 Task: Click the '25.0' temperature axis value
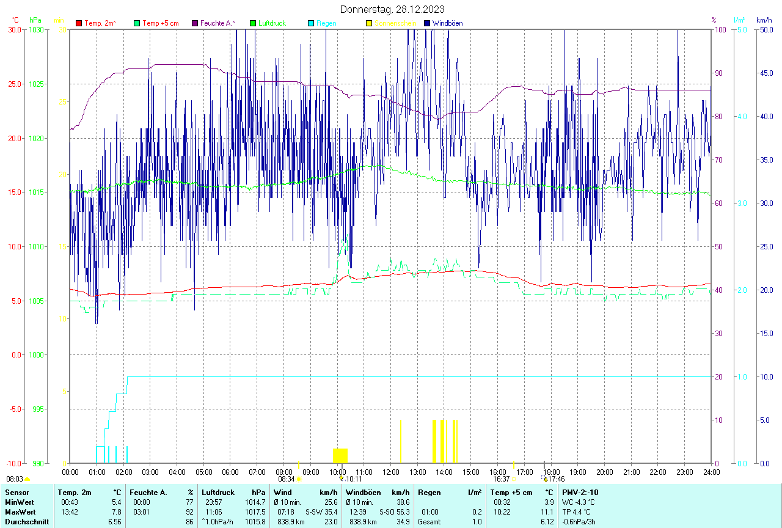14,84
